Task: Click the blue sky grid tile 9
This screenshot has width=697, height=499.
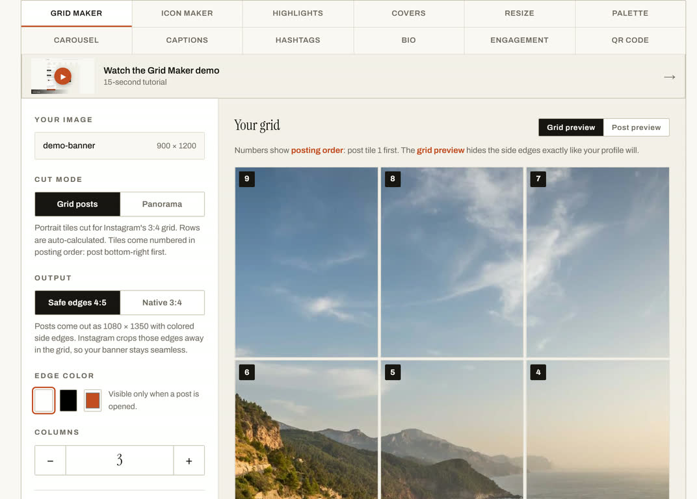Action: [306, 262]
